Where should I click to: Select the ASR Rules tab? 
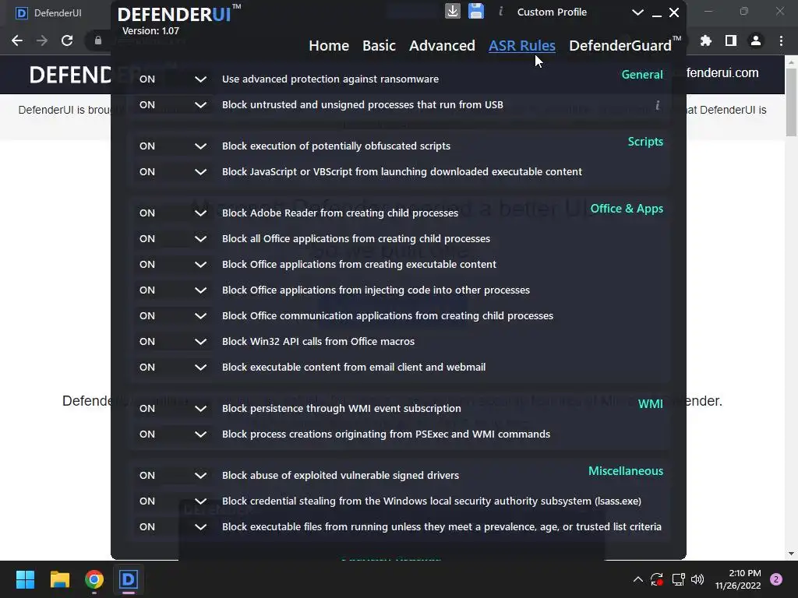[521, 46]
